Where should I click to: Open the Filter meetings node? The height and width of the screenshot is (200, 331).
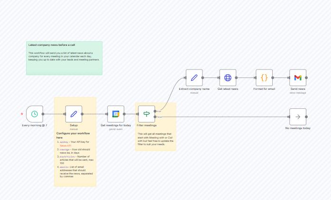pos(146,114)
